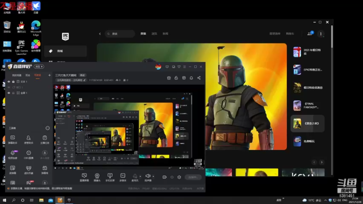Click the Epic Games logo in launcher
Viewport: 363px width, 204px height.
click(x=65, y=37)
